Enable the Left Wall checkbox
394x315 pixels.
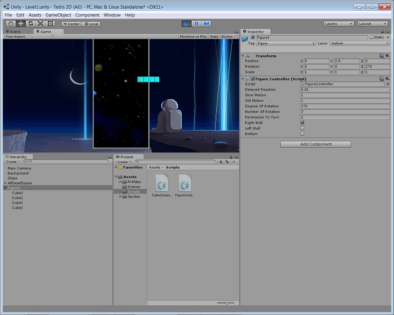(x=302, y=128)
